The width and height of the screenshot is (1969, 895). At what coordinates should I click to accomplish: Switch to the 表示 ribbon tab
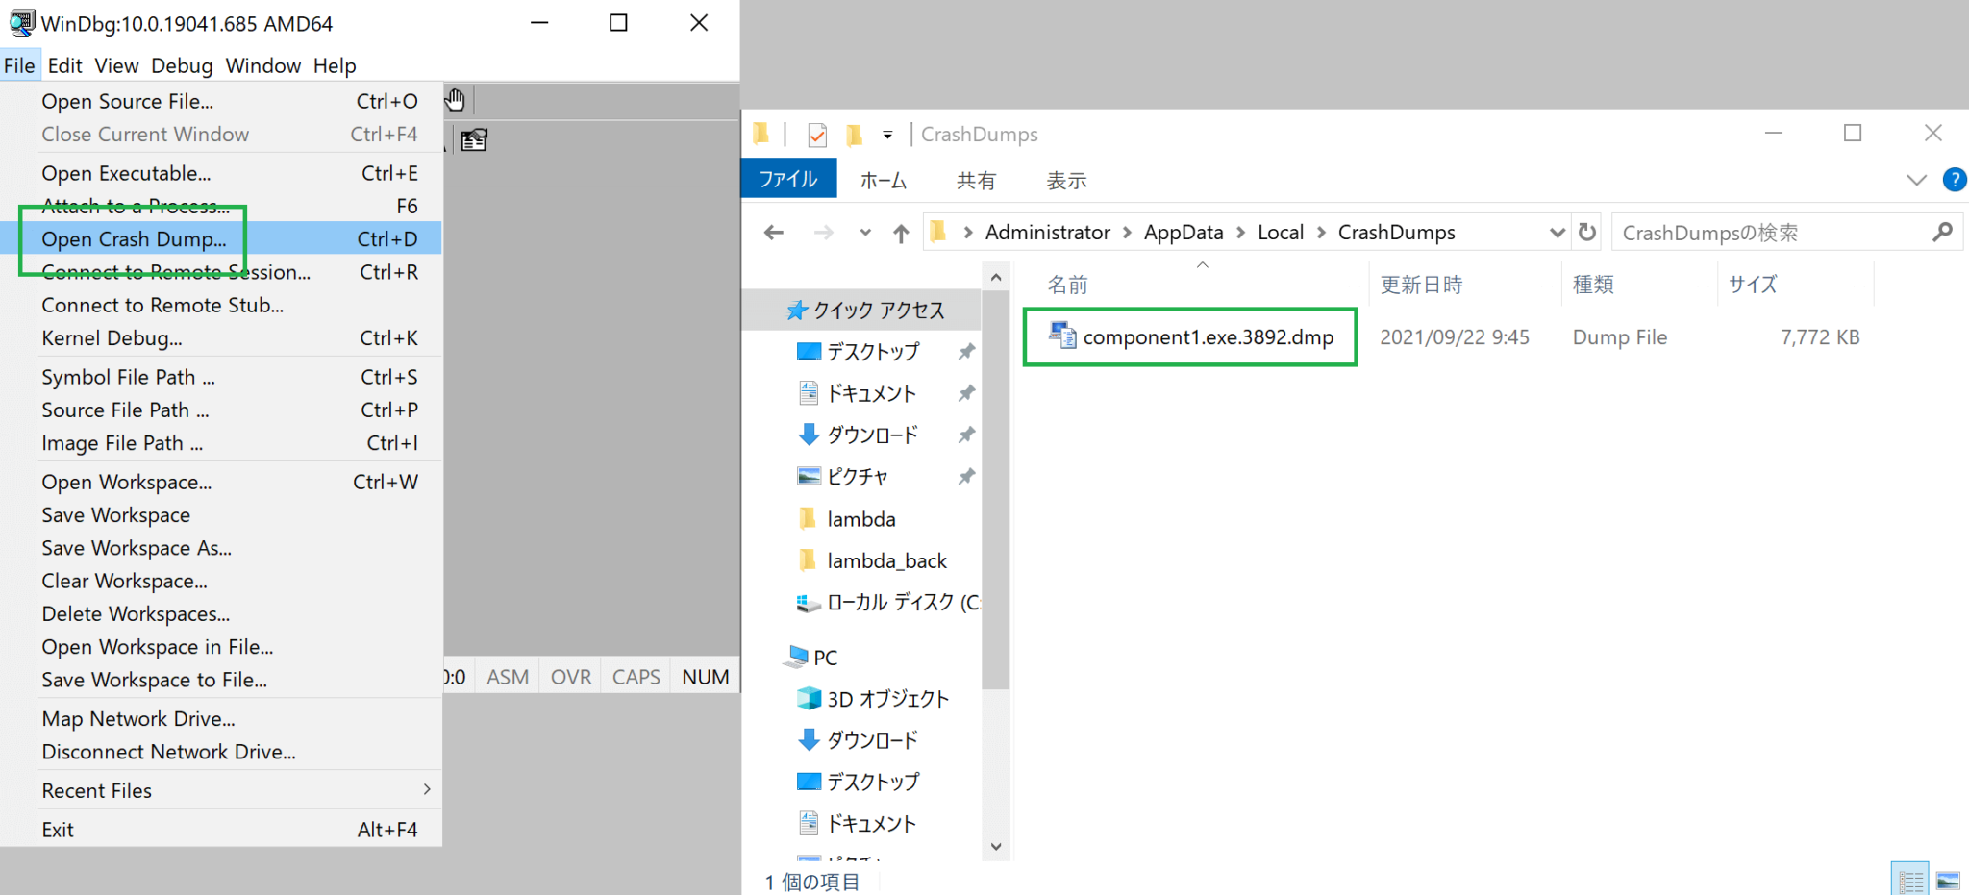[1066, 180]
